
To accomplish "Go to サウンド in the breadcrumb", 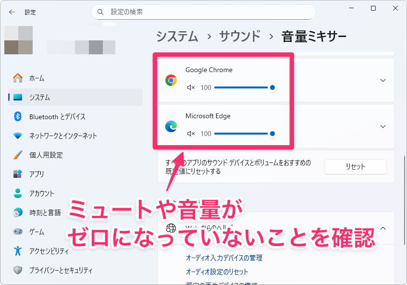I will (x=240, y=36).
